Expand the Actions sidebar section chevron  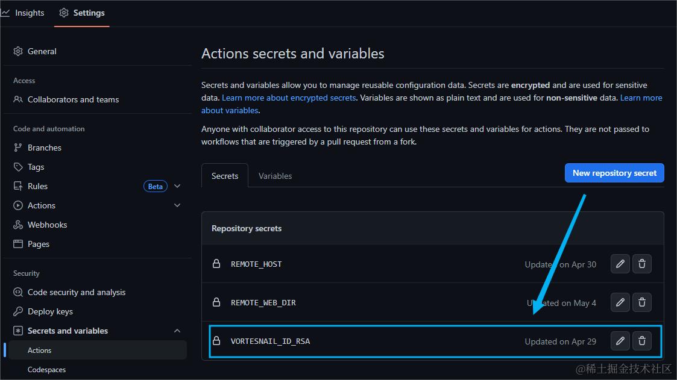tap(177, 205)
